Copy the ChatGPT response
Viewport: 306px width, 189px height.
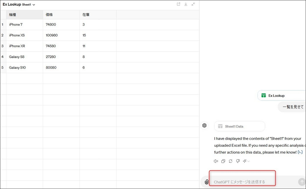[223, 161]
